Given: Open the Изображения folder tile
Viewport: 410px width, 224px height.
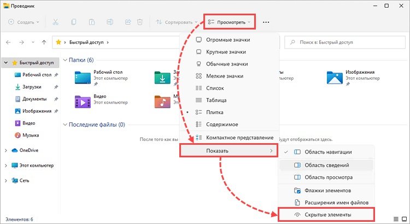Looking at the screenshot, I should (x=353, y=78).
